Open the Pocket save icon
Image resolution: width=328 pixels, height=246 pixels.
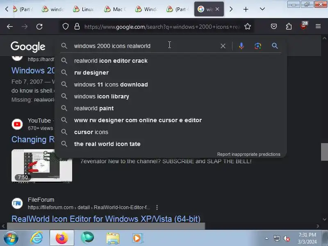274,26
